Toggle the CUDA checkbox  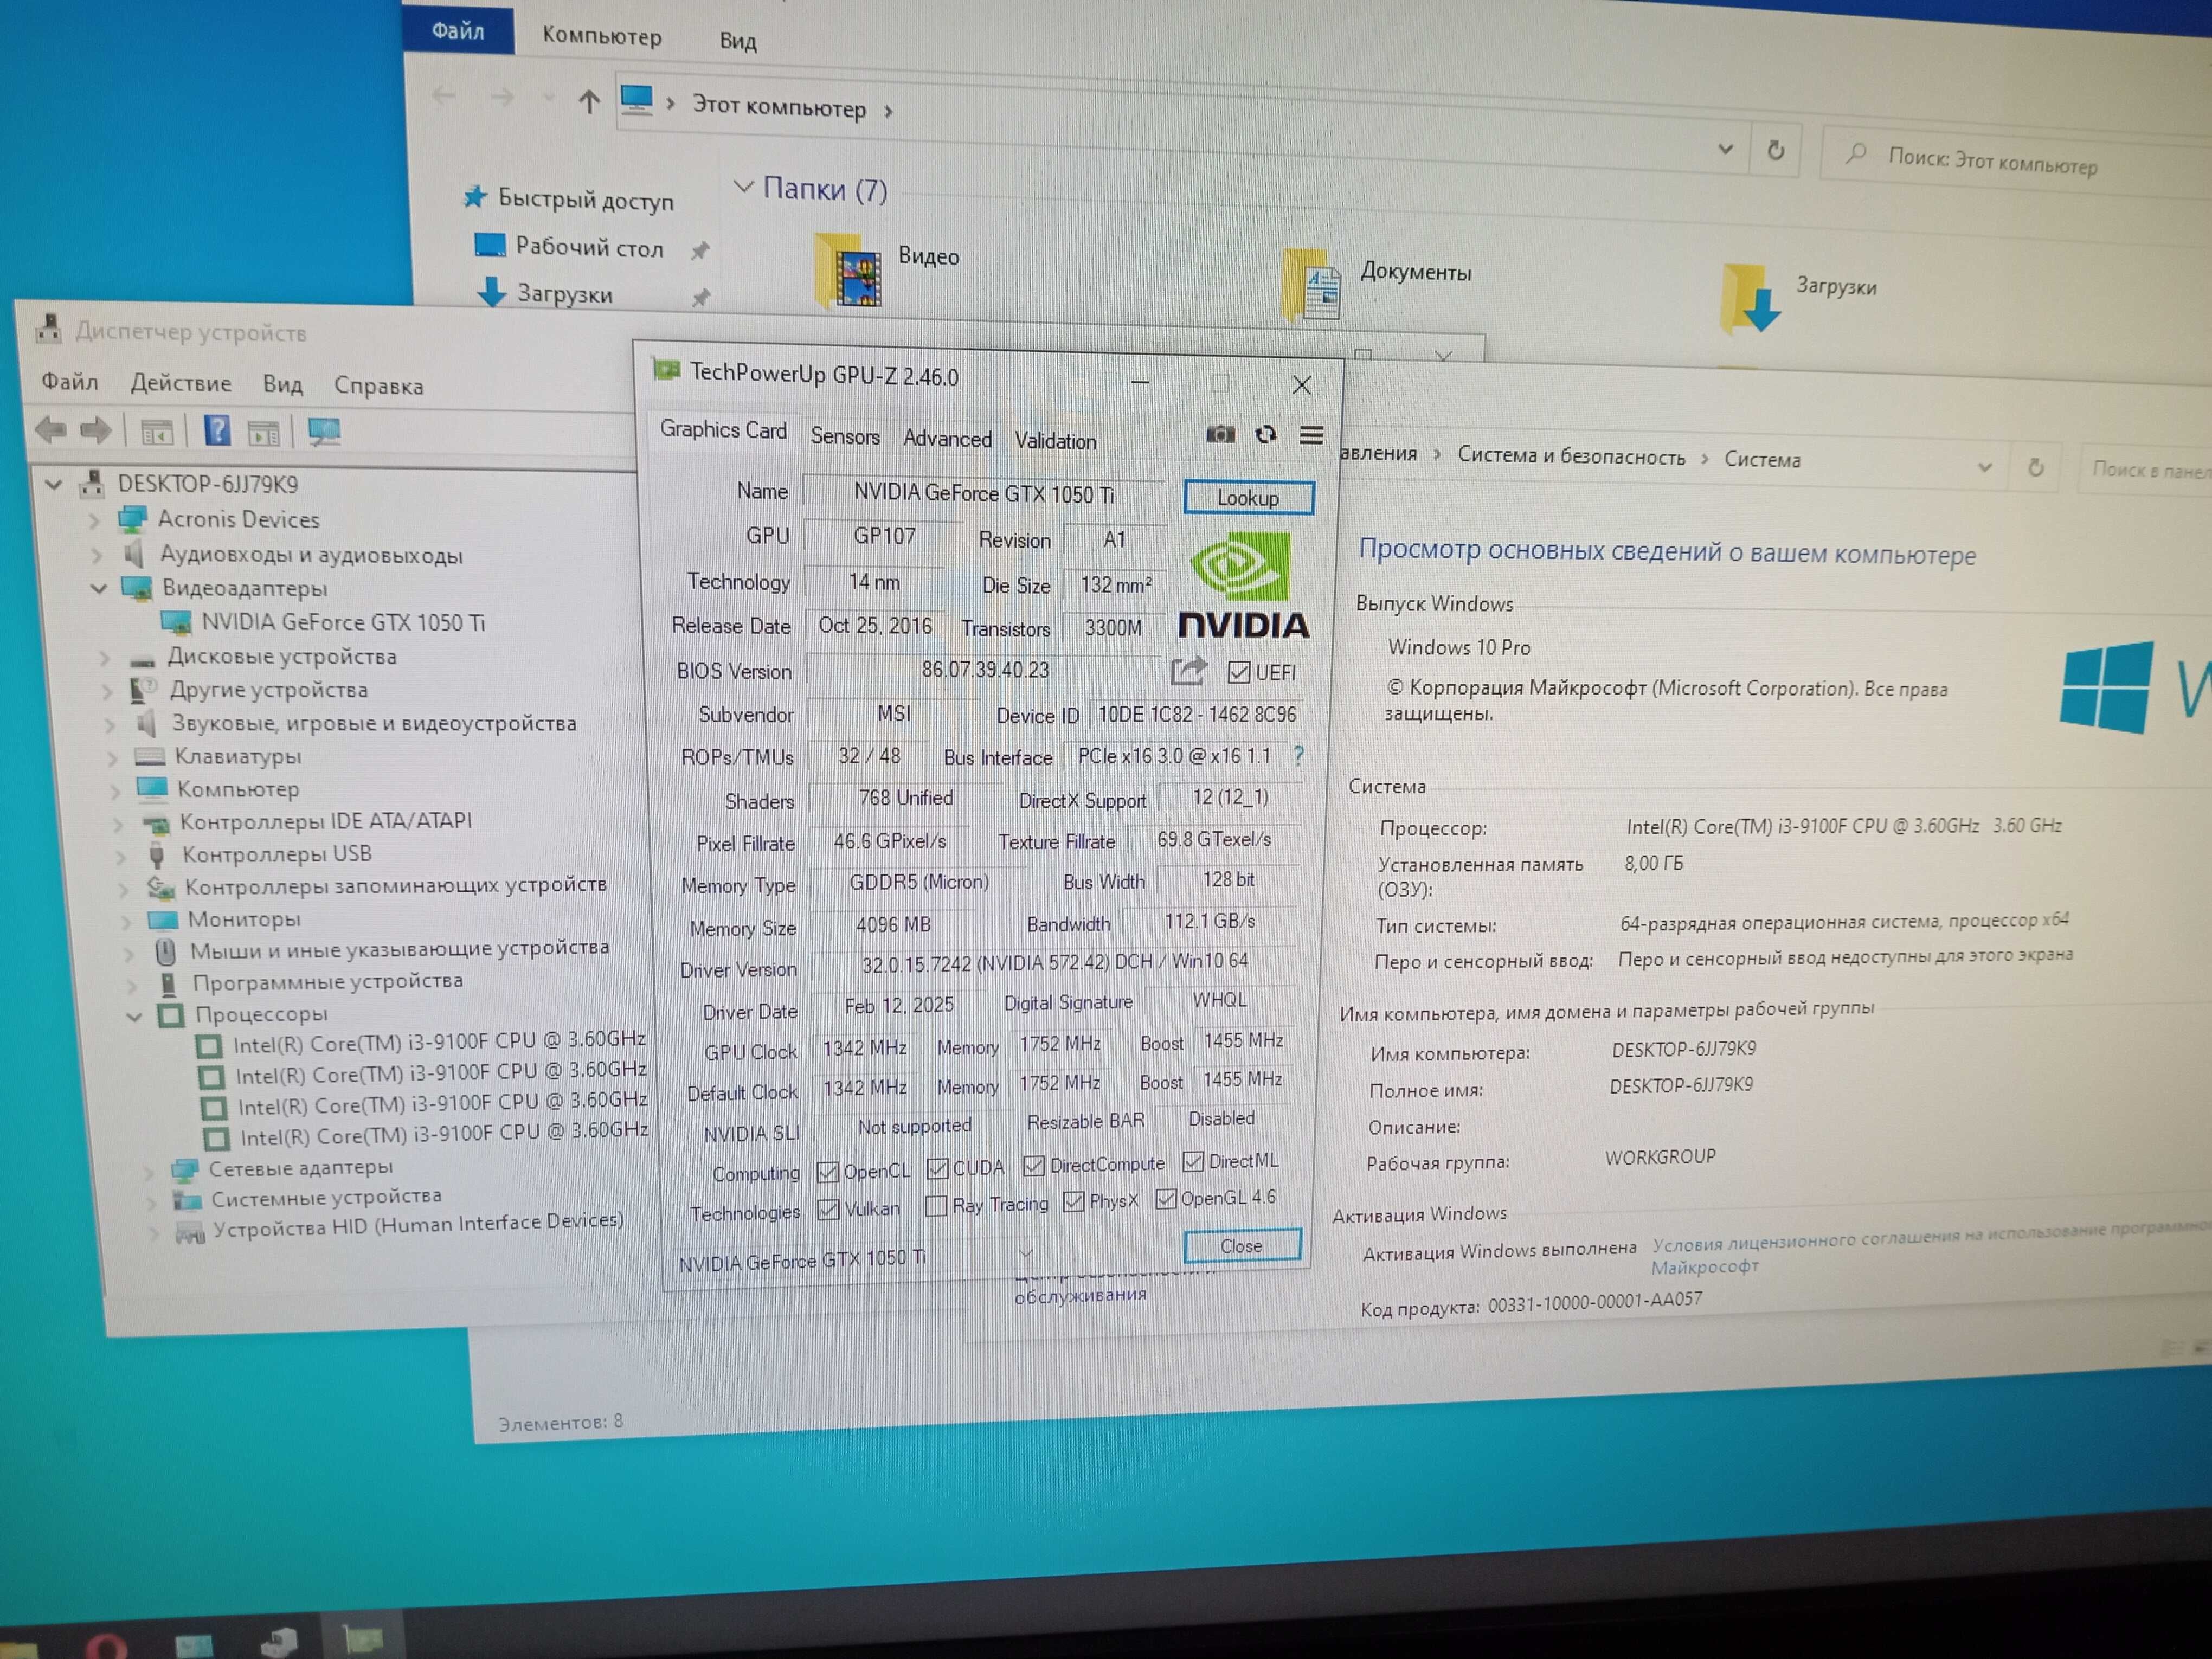coord(937,1169)
